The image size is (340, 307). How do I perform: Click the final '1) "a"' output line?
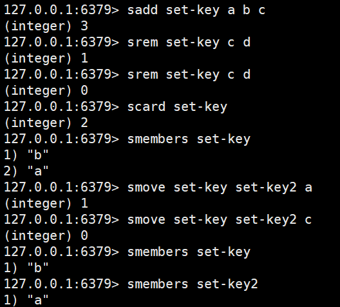click(x=26, y=300)
